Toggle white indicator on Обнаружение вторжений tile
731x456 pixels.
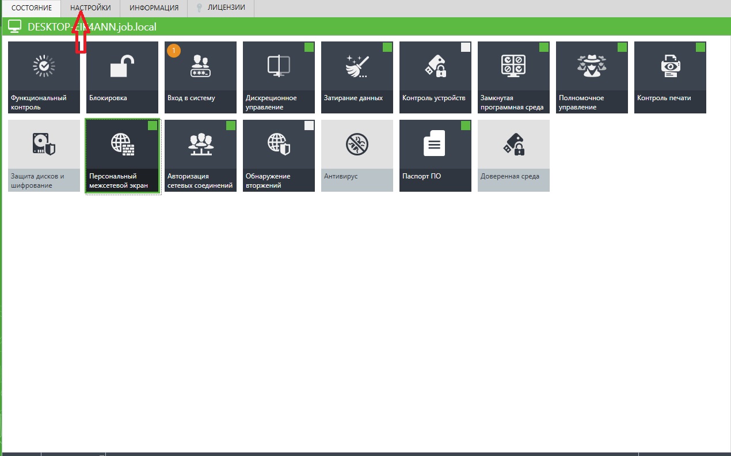point(309,126)
